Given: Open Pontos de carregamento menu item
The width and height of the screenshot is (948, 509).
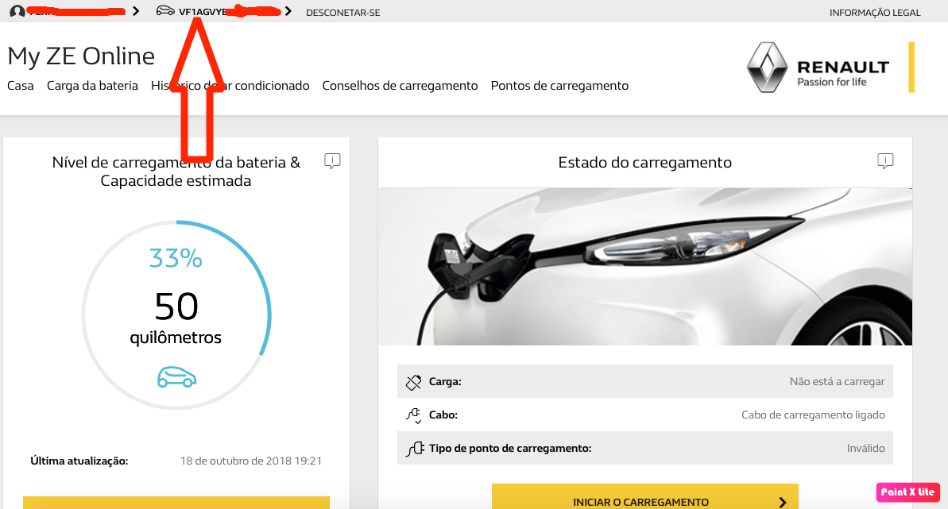Looking at the screenshot, I should [559, 86].
